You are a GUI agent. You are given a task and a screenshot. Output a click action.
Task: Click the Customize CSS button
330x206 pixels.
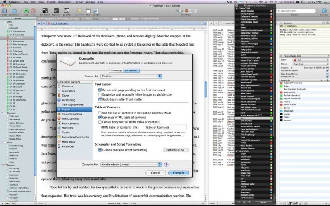[x=176, y=150]
